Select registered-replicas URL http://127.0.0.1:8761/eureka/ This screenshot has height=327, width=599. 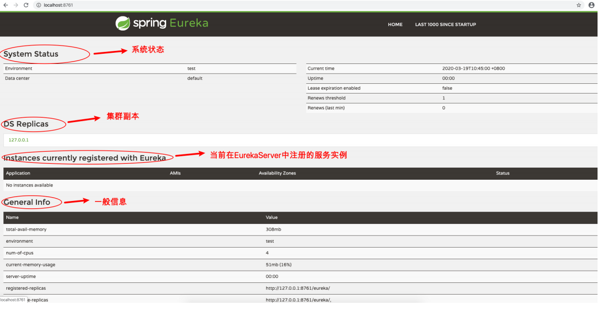click(x=298, y=288)
